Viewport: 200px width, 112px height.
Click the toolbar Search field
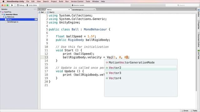click(182, 5)
